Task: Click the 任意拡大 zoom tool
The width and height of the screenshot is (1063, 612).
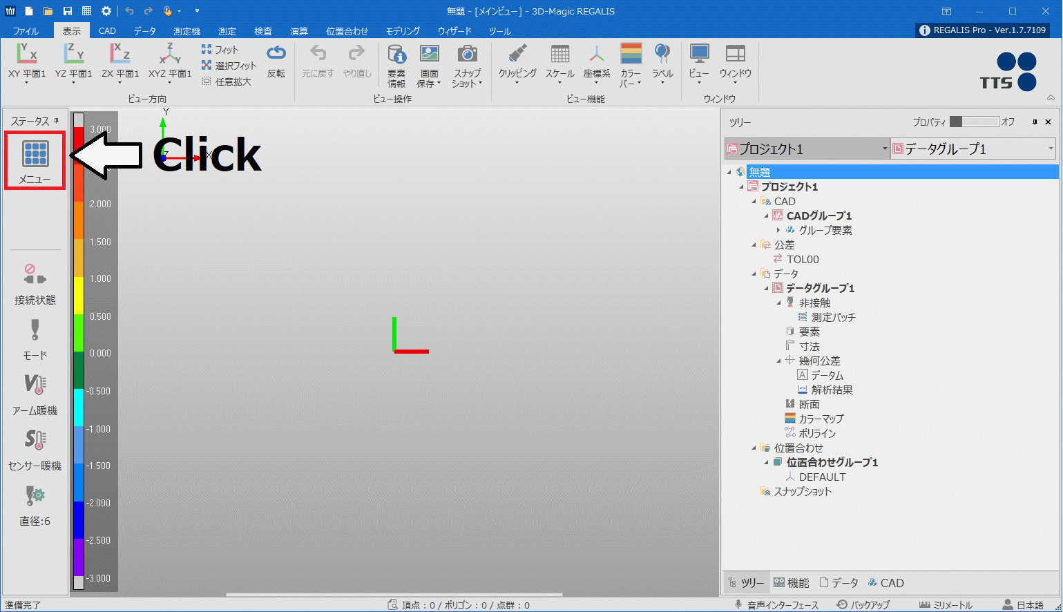Action: pos(227,82)
